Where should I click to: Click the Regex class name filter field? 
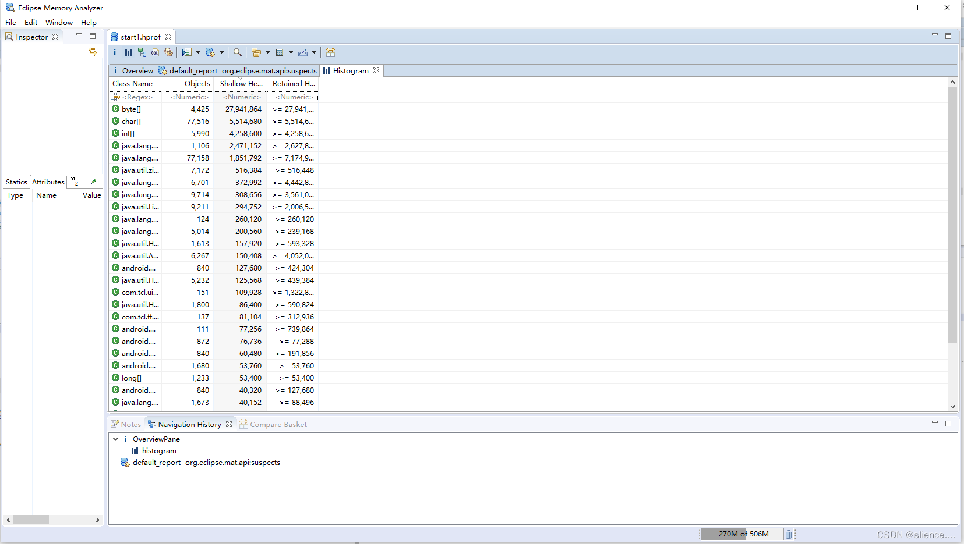coord(135,97)
